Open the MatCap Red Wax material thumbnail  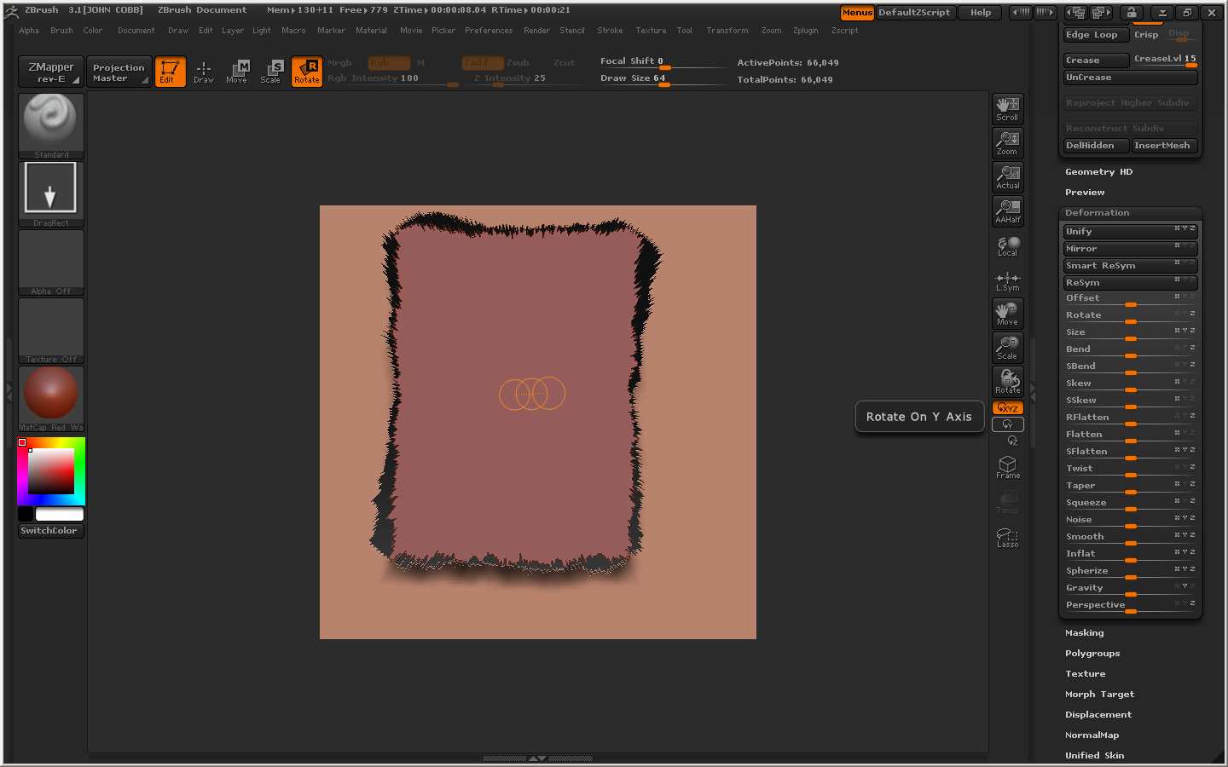51,395
